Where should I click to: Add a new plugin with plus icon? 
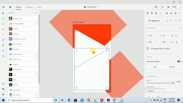(x=37, y=13)
